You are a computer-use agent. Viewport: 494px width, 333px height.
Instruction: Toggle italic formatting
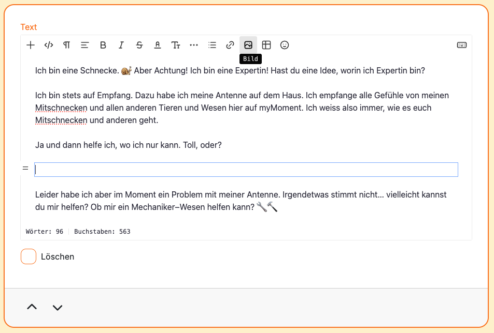coord(121,45)
